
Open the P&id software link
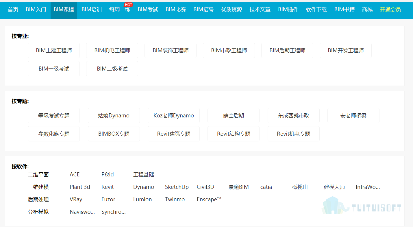point(108,175)
